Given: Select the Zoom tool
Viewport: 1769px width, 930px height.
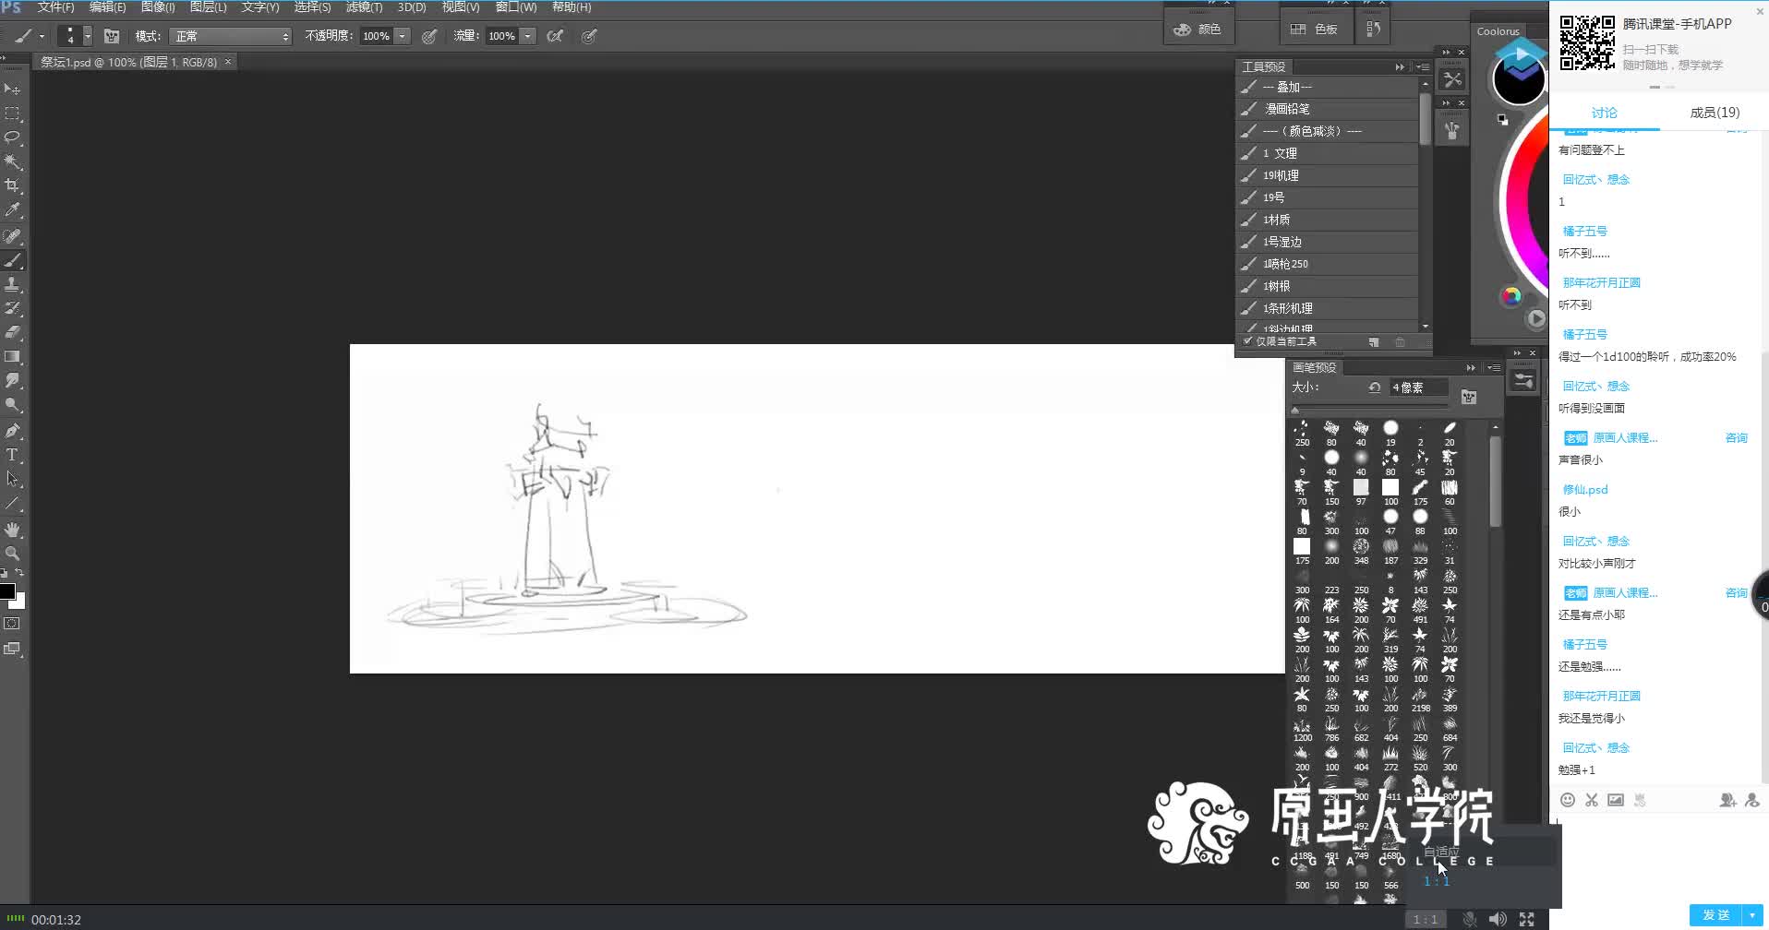Looking at the screenshot, I should click(x=12, y=554).
